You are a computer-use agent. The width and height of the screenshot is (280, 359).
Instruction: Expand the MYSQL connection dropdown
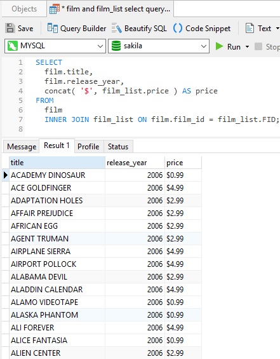[x=100, y=46]
